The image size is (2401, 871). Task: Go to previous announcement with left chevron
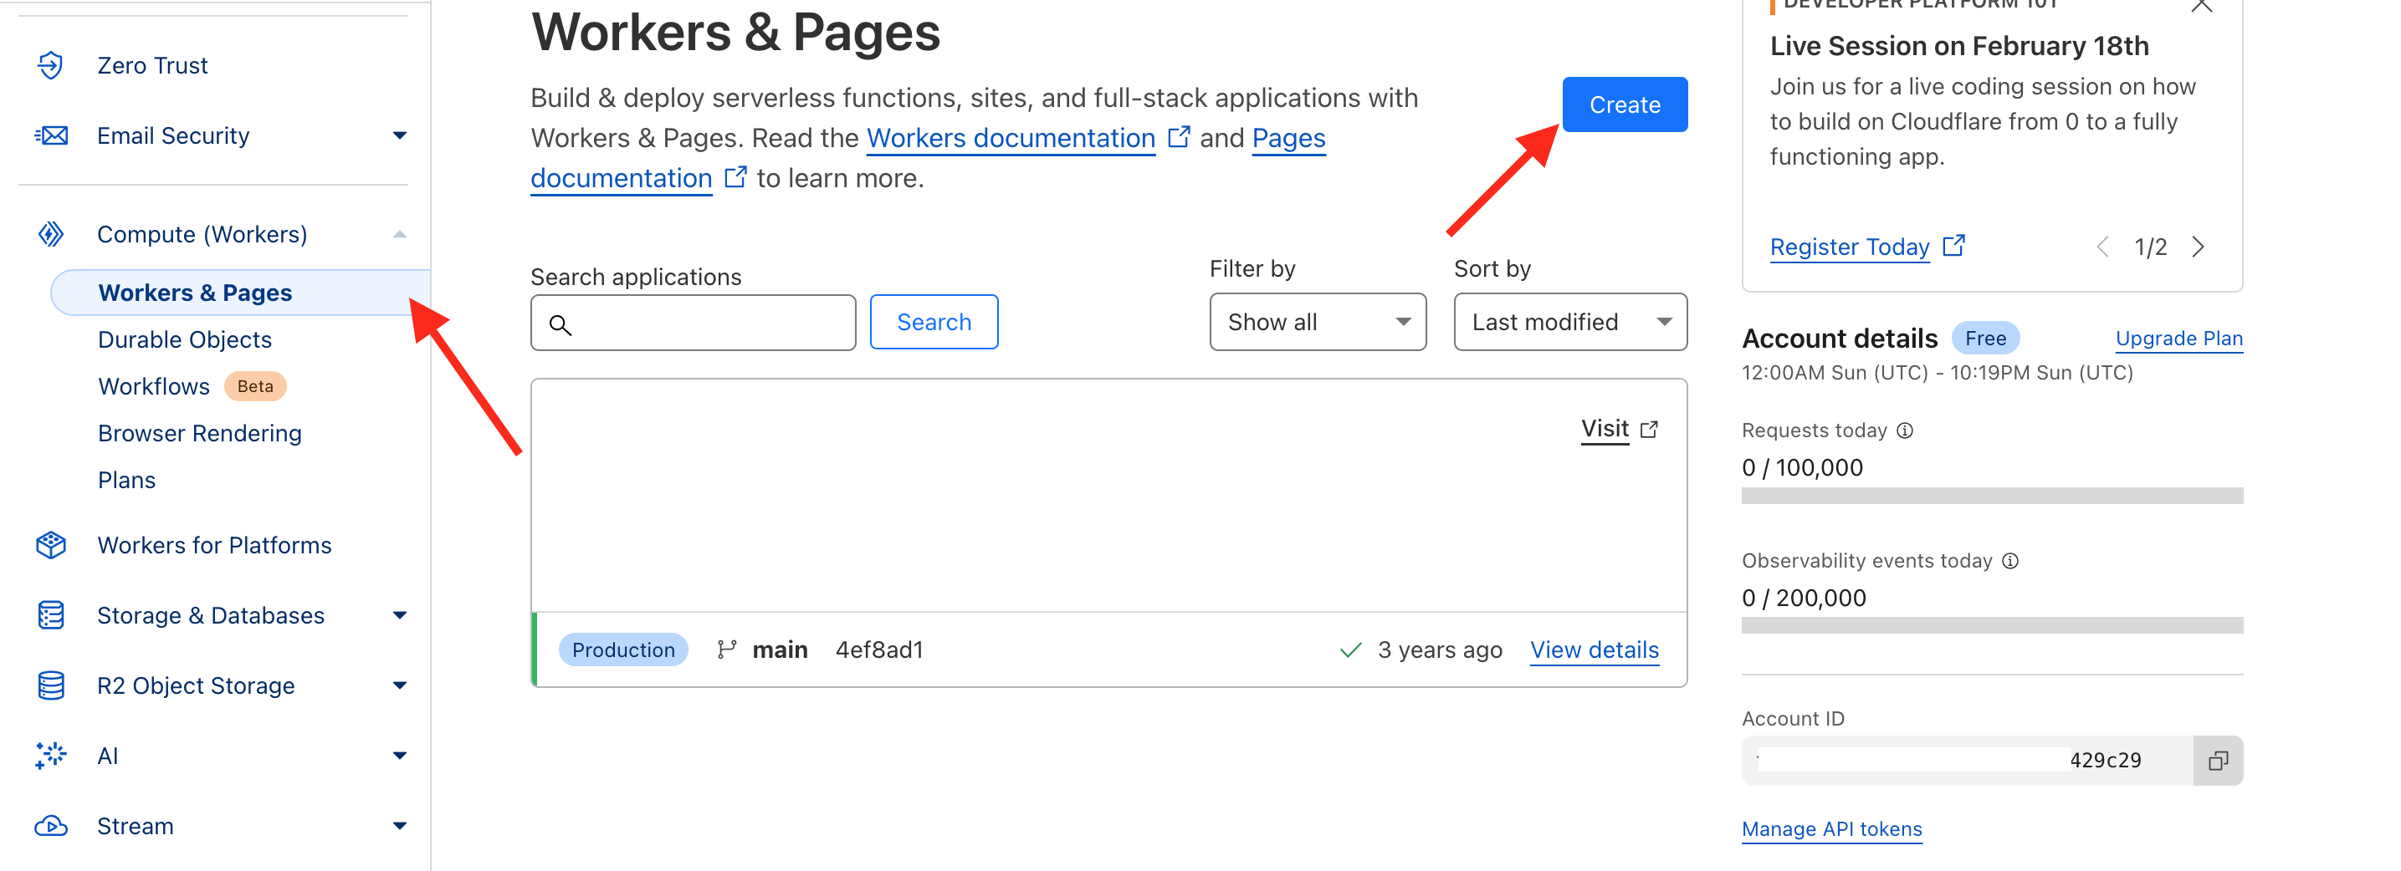pyautogui.click(x=2102, y=247)
